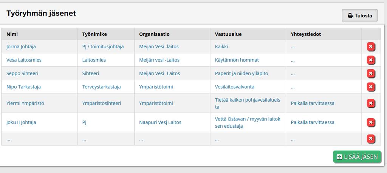
Task: Select the Vesa Laitosmies name
Action: pyautogui.click(x=24, y=60)
